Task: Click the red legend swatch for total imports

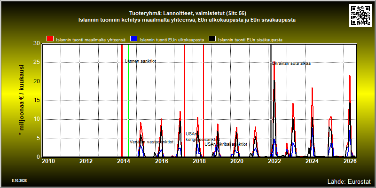Action: coord(50,39)
